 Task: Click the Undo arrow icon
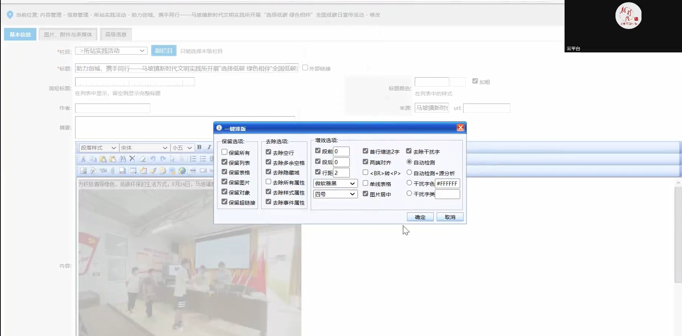153,159
